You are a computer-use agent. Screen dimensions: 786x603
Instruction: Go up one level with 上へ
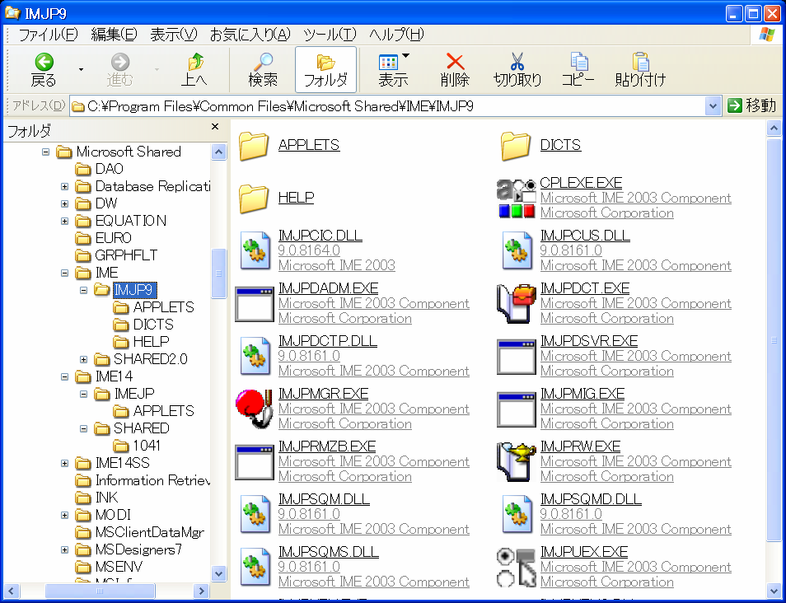coord(194,70)
